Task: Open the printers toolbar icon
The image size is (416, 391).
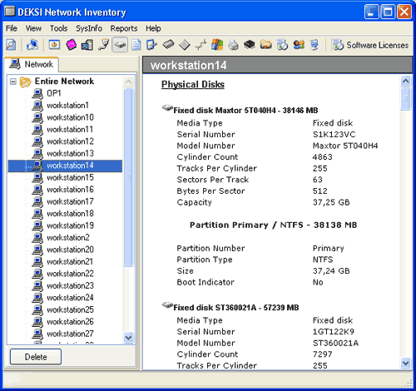Action: 233,45
